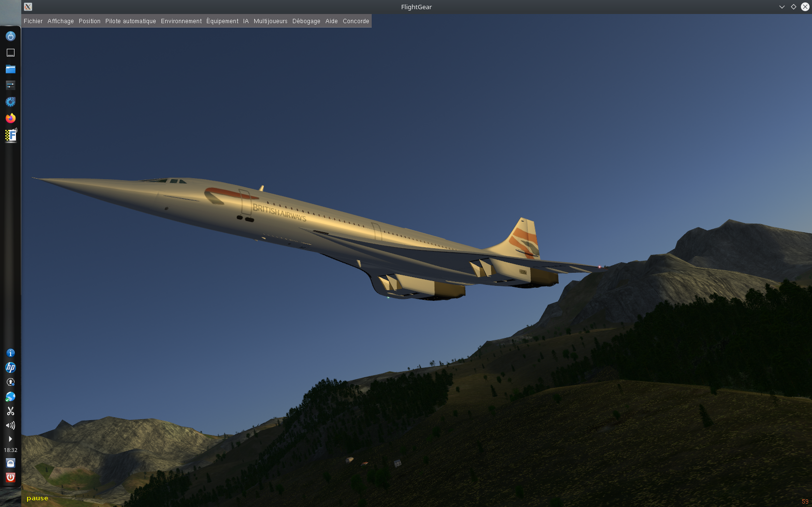812x507 pixels.
Task: Open the Concorde aircraft menu
Action: pyautogui.click(x=356, y=21)
